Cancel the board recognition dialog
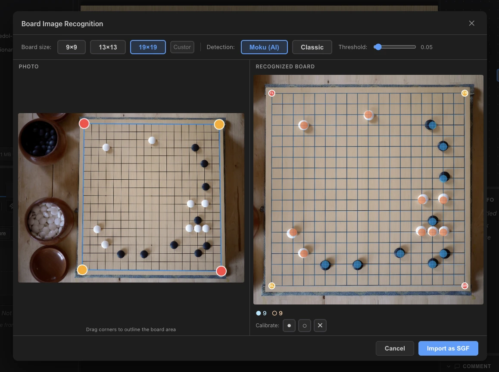Screen dimensions: 499x372 point(395,348)
